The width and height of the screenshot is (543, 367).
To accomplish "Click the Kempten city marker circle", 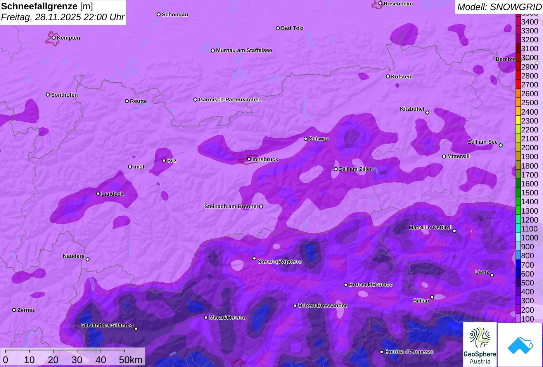I will coord(54,38).
